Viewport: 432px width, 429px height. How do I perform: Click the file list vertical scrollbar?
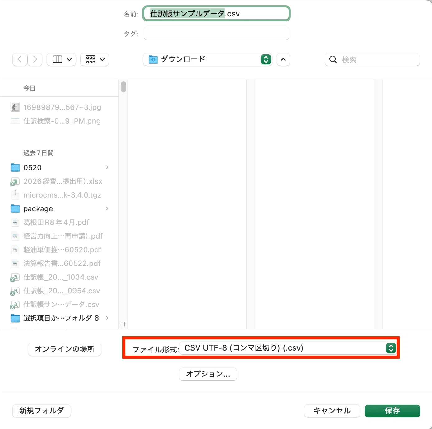[x=123, y=87]
